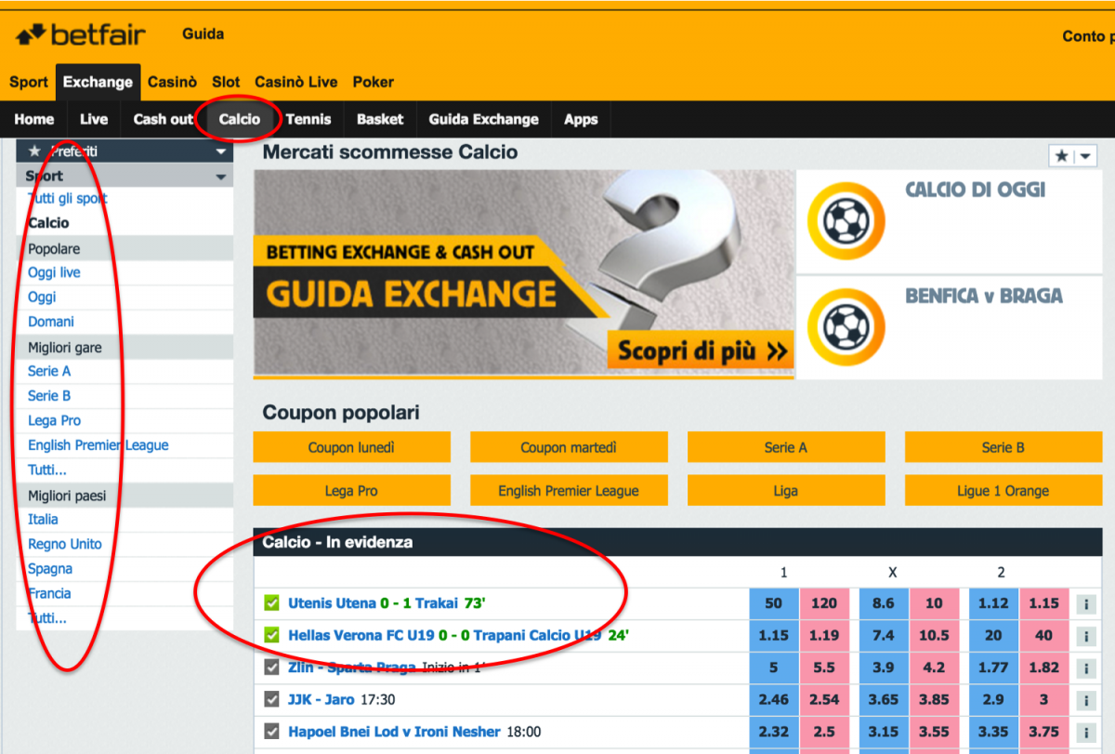Open Guida Exchange in the navigation bar
This screenshot has height=754, width=1115.
pos(483,119)
